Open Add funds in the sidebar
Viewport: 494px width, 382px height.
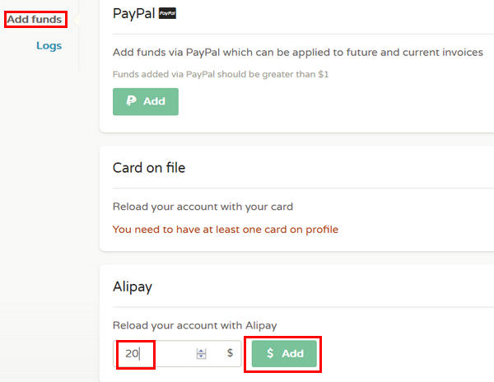coord(35,19)
